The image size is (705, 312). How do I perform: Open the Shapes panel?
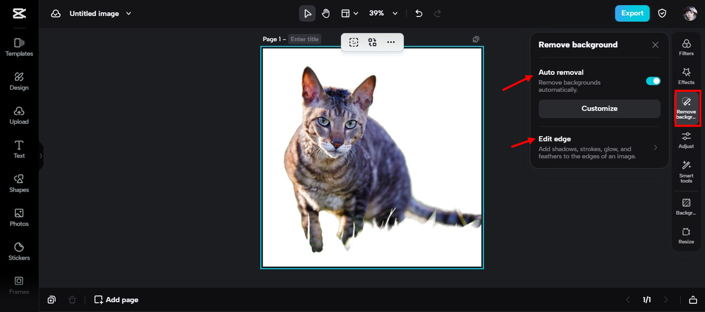tap(19, 184)
